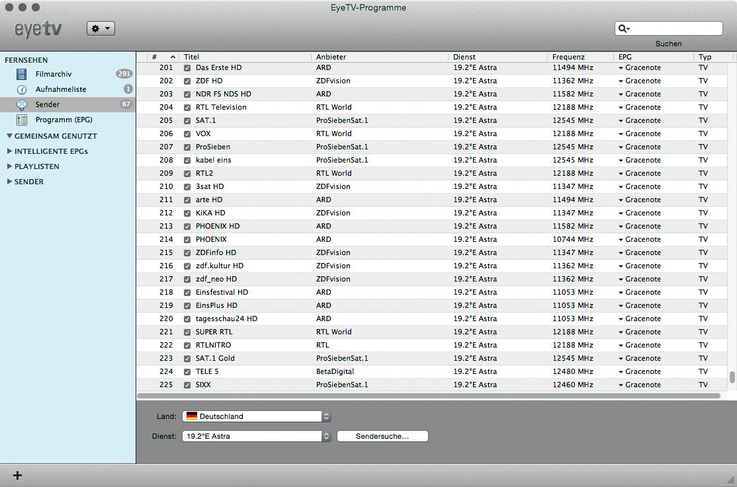
Task: Select the ZDFinfo HD channel title
Action: coord(216,252)
